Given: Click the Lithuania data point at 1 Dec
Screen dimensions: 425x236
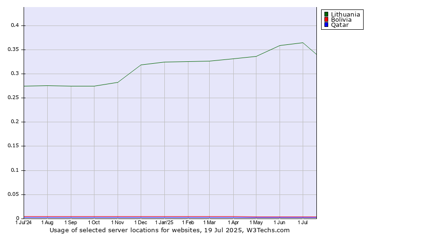Looking at the screenshot, I should click(x=141, y=65).
